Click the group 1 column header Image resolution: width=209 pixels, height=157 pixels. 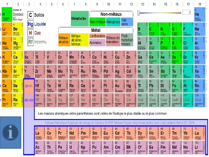click(x=7, y=4)
